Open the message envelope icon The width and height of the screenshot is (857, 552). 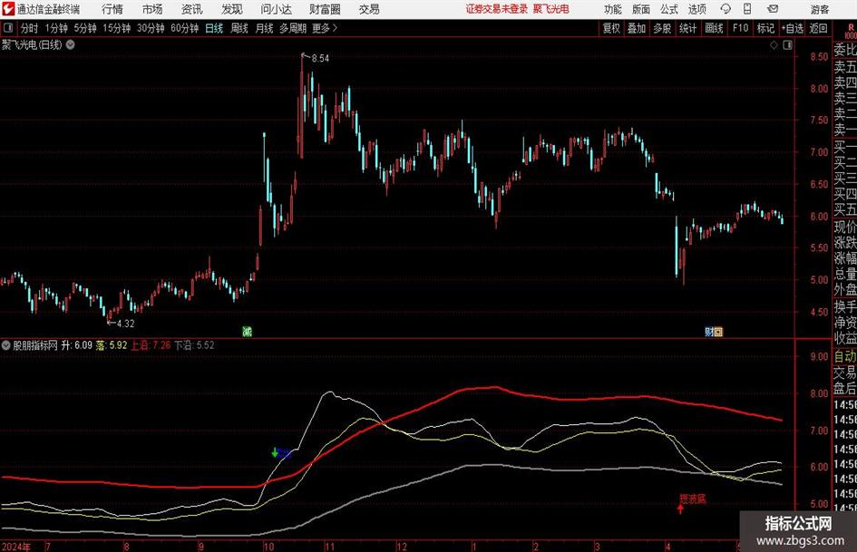point(773,9)
